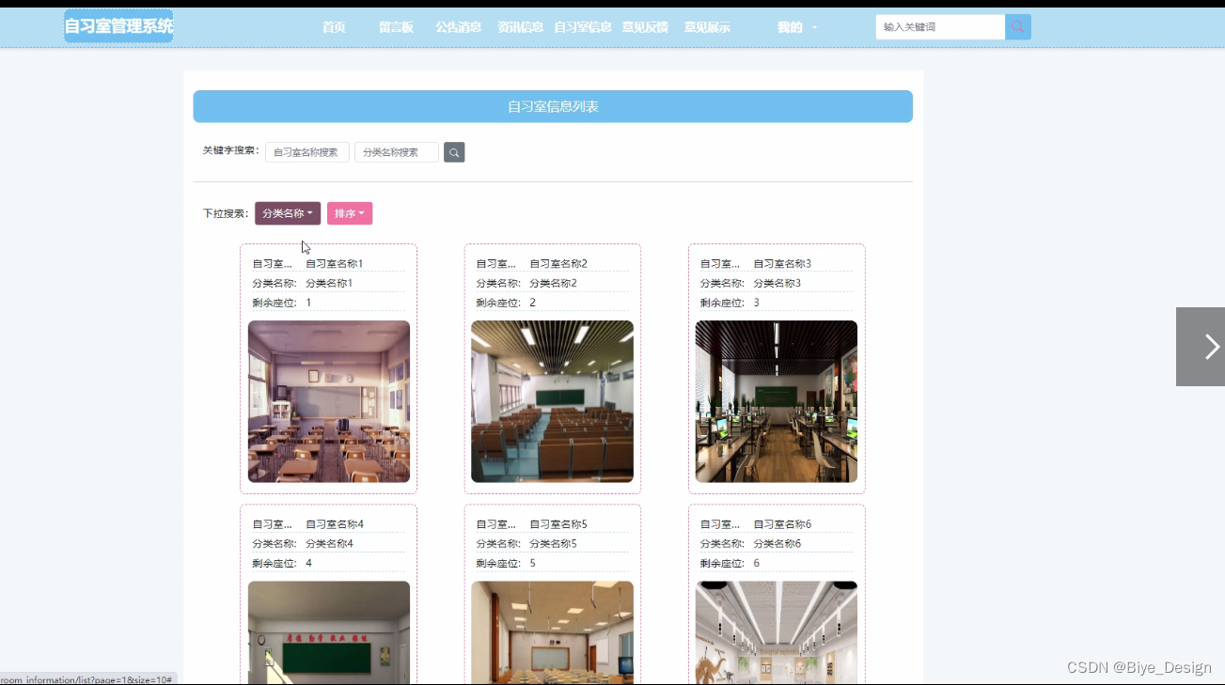
Task: Open the 自习室名称4 blackboard room thumbnail
Action: pos(329,632)
